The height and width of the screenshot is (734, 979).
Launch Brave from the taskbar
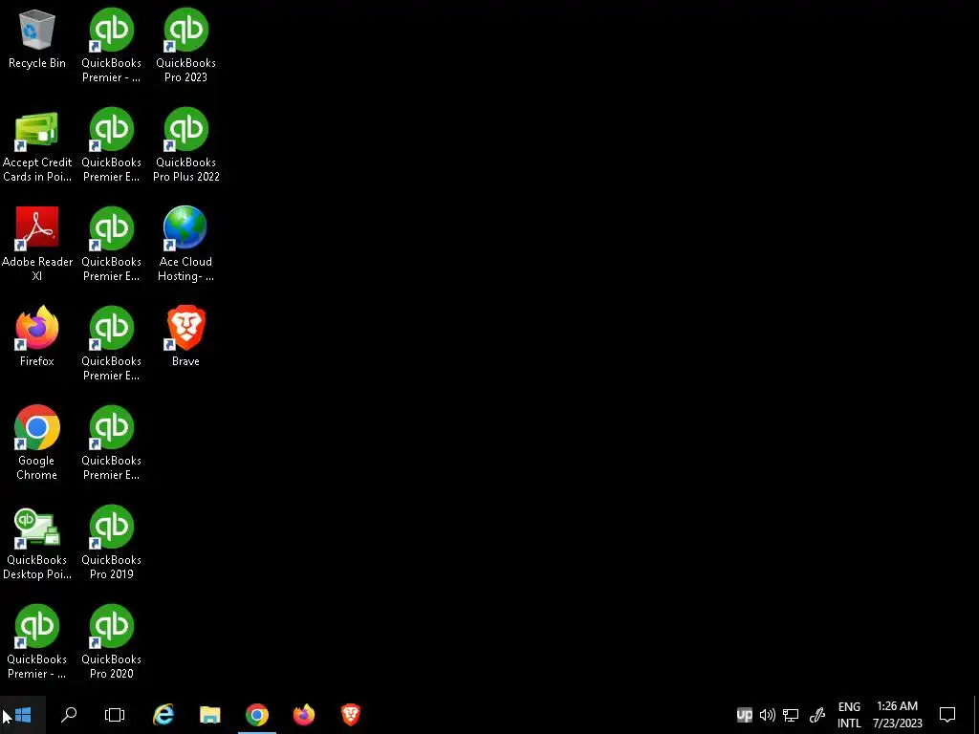coord(351,715)
